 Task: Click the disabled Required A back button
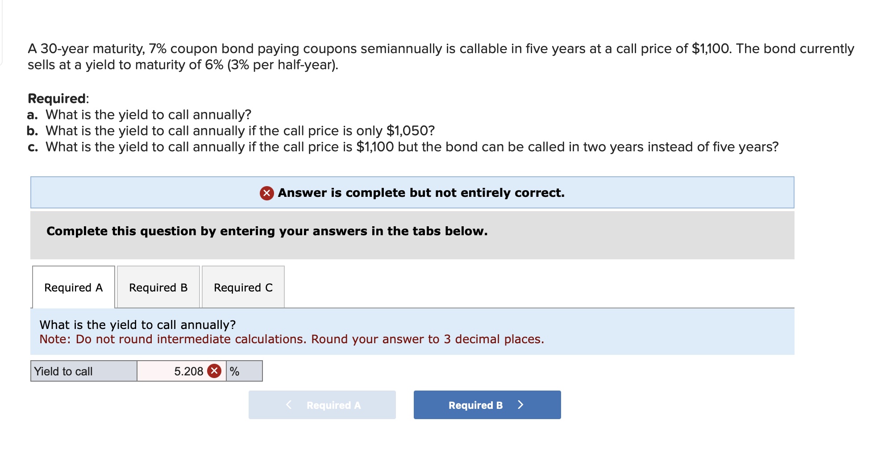tap(322, 405)
